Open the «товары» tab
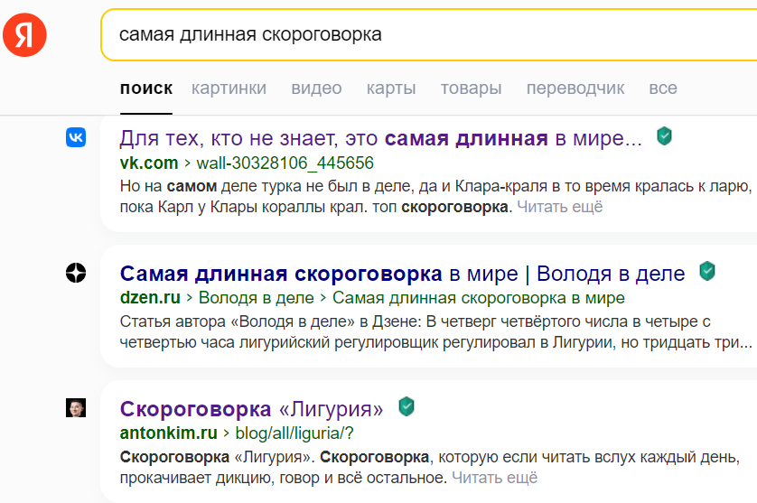The width and height of the screenshot is (757, 503). pyautogui.click(x=471, y=88)
